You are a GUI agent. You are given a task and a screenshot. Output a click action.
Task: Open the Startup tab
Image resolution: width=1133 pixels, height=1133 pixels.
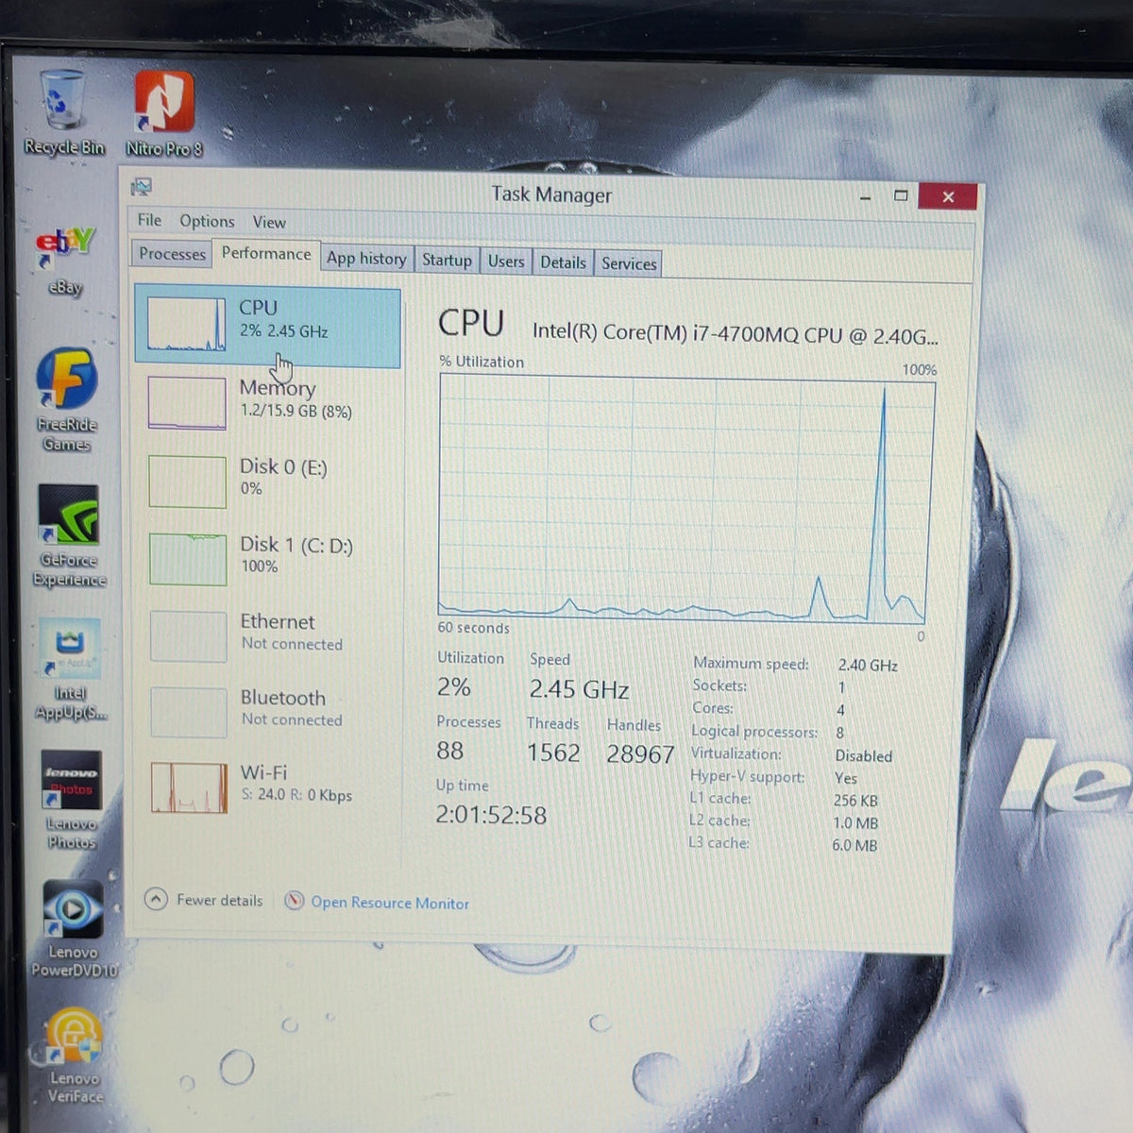[x=447, y=261]
